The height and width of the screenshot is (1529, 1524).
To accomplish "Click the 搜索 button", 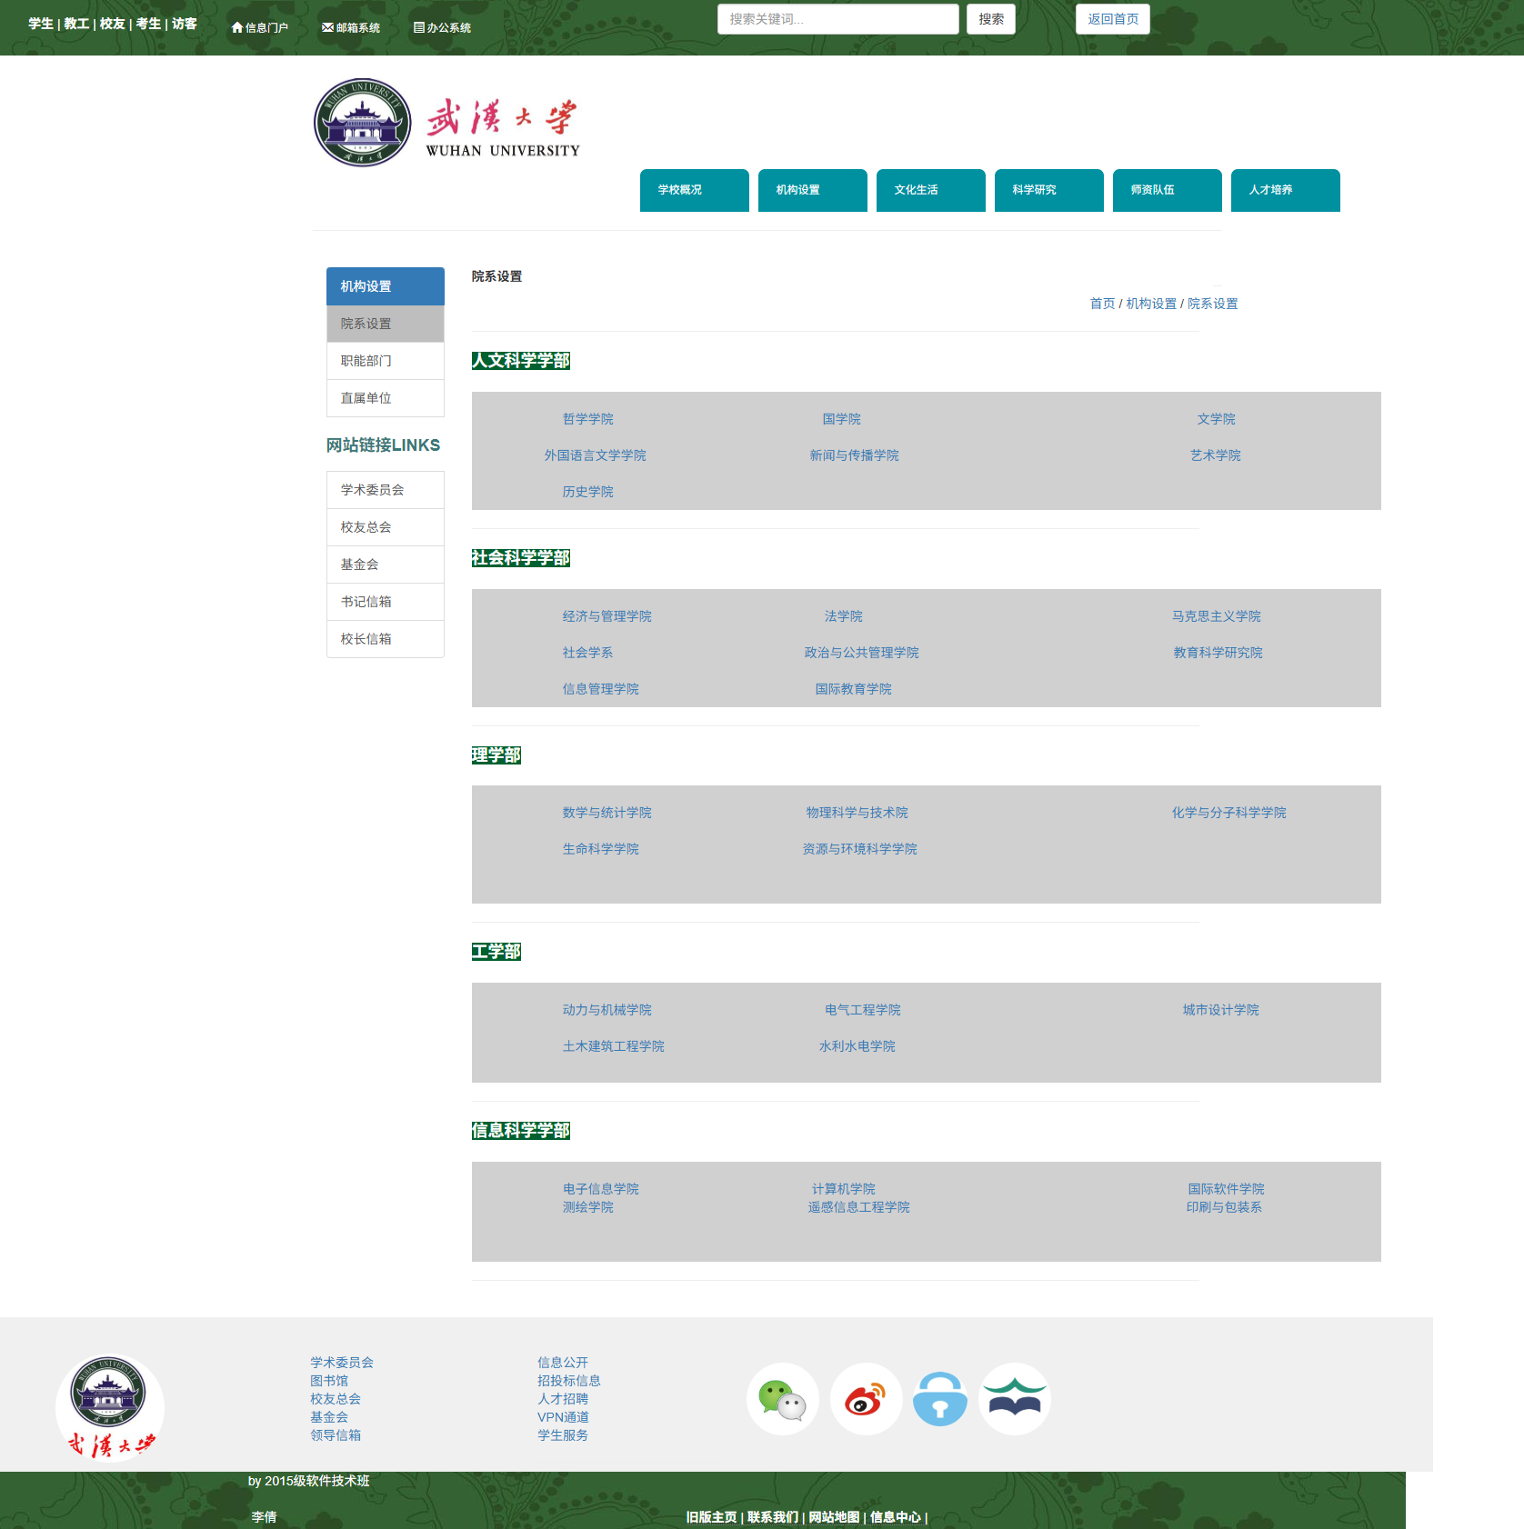I will [x=991, y=19].
